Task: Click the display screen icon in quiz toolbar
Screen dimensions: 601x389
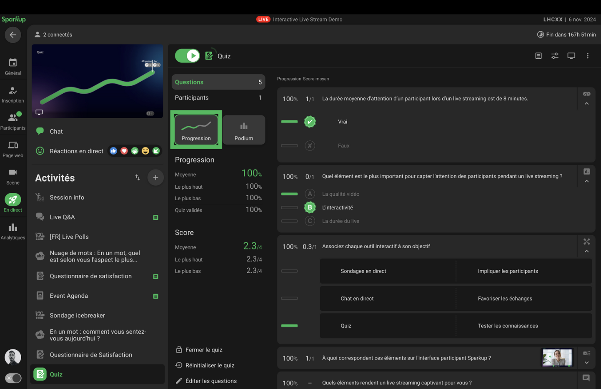Action: coord(571,56)
